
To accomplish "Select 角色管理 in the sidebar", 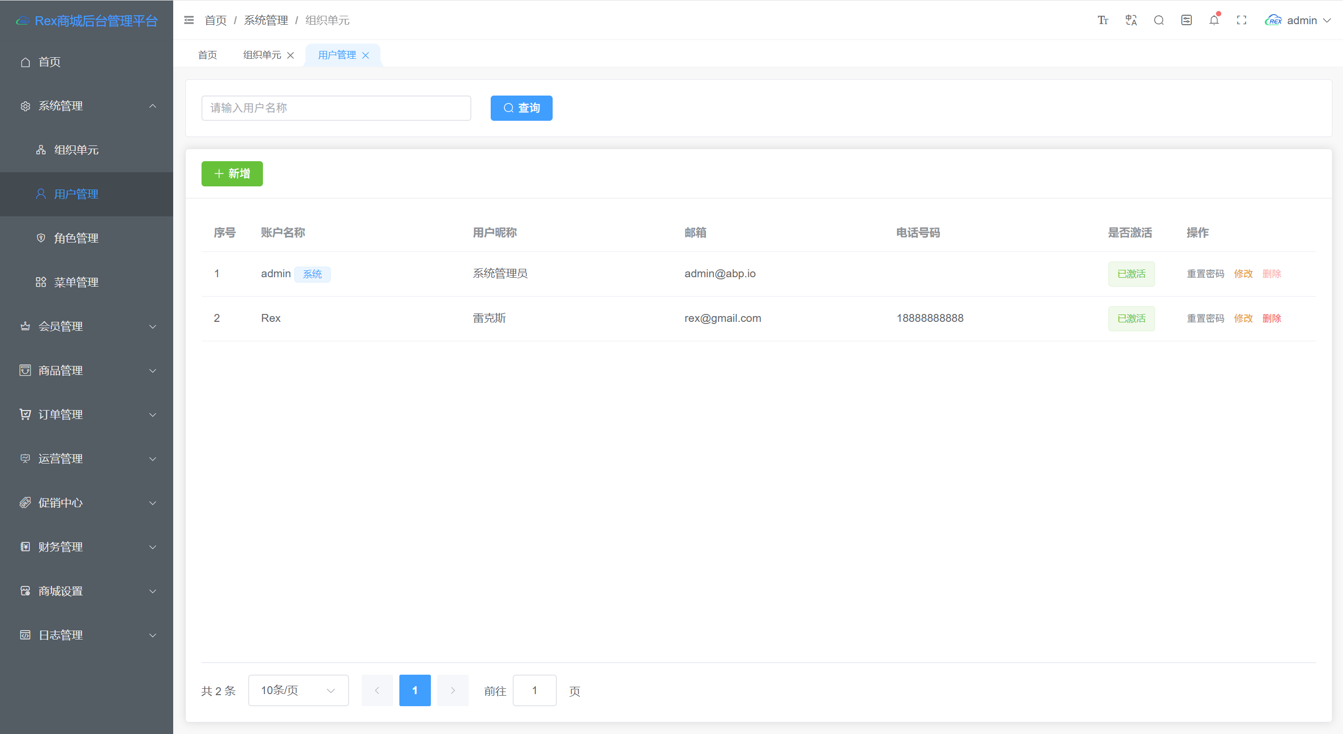I will (x=87, y=238).
